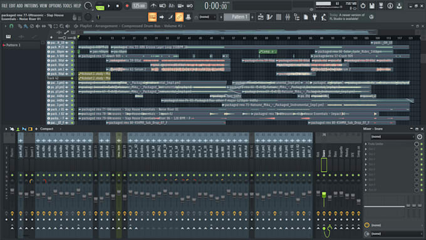Open the ADD menu
The height and width of the screenshot is (240, 426).
click(20, 6)
